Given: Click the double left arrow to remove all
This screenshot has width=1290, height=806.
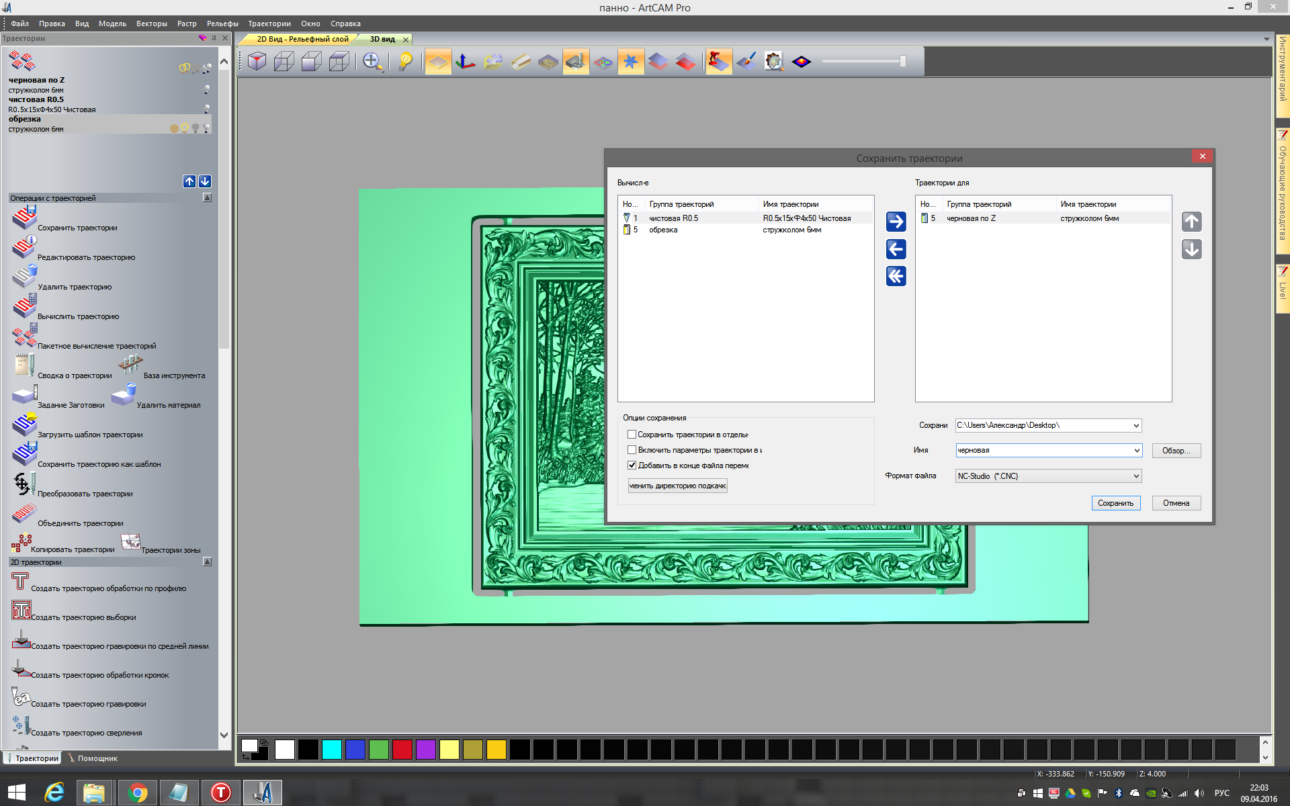Looking at the screenshot, I should click(x=896, y=276).
